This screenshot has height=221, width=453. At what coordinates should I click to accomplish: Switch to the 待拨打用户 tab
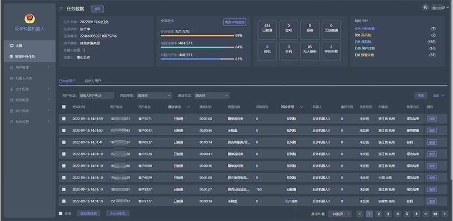(x=93, y=81)
